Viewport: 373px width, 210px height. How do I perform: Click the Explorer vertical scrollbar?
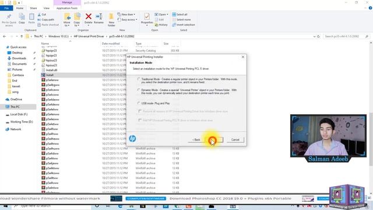click(371, 139)
